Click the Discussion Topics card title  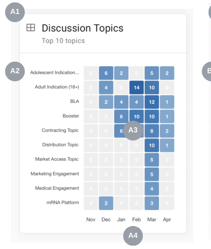[83, 28]
